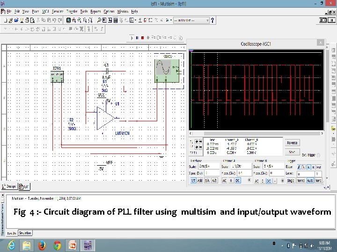The height and width of the screenshot is (252, 337).
Task: Open the Simulate menu
Action: tap(58, 12)
